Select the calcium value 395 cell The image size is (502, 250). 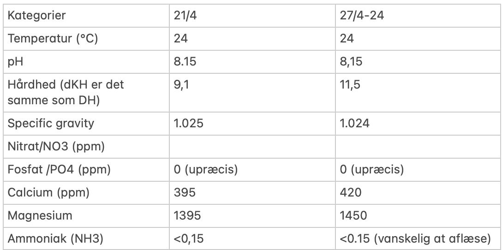click(x=185, y=192)
